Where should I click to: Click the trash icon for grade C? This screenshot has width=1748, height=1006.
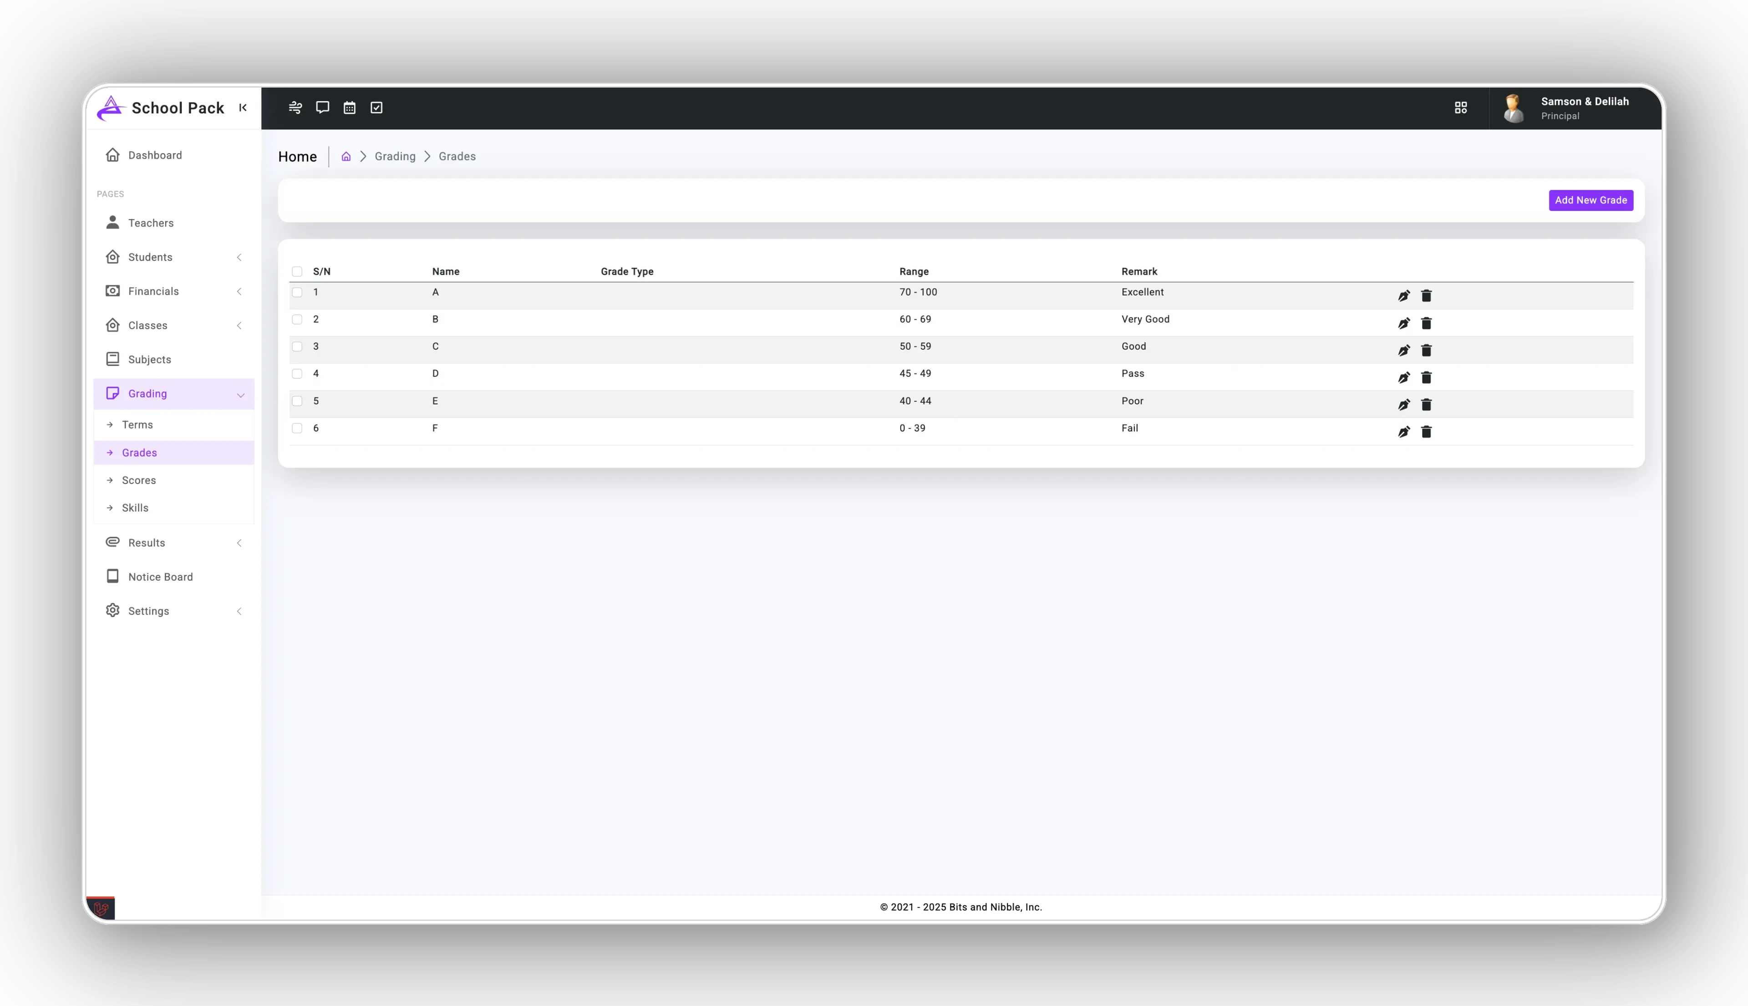tap(1426, 351)
